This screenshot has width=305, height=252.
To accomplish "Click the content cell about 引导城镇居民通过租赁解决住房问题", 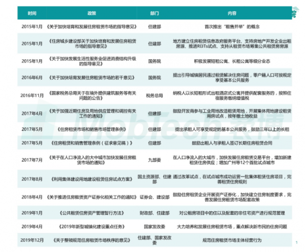I will point(232,78).
